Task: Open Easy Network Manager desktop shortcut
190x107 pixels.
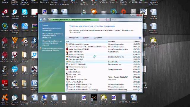Action: 15,28
